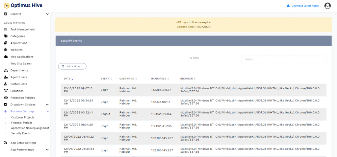Expand the Dropdown Choices chevron
Image resolution: width=337 pixels, height=157 pixels.
[x=47, y=105]
